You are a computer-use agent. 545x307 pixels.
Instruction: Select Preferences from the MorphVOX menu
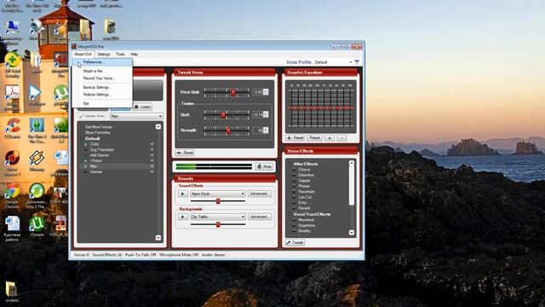(x=102, y=62)
